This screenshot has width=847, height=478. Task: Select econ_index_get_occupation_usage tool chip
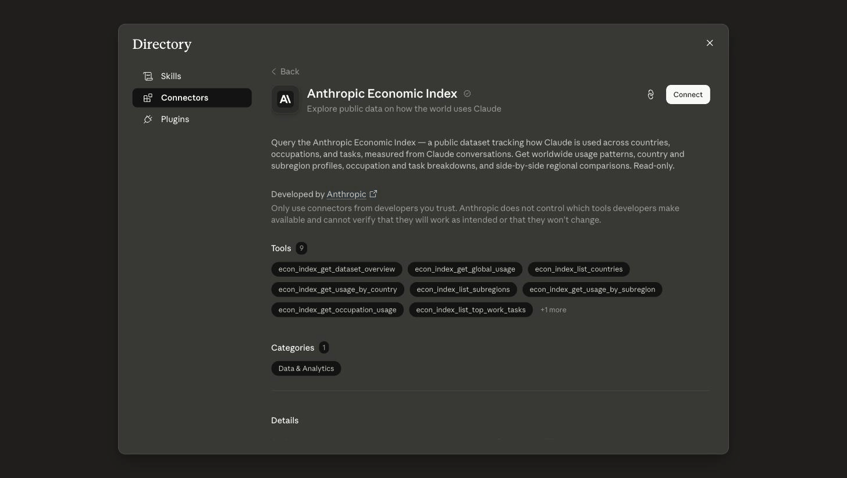click(x=337, y=310)
